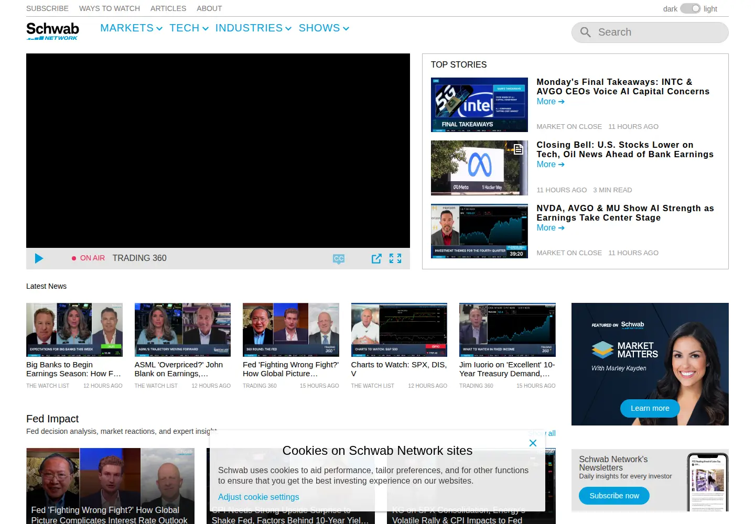Image resolution: width=755 pixels, height=524 pixels.
Task: Expand the Tech dropdown menu
Action: coord(189,28)
